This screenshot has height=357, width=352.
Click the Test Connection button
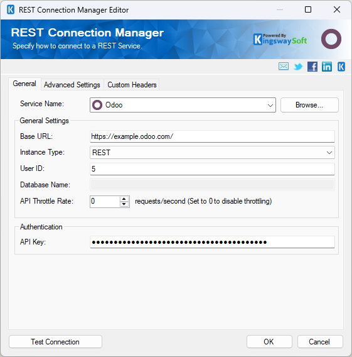[x=55, y=342]
